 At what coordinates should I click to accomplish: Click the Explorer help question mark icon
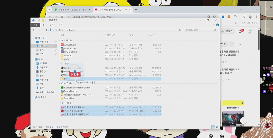coord(218,24)
